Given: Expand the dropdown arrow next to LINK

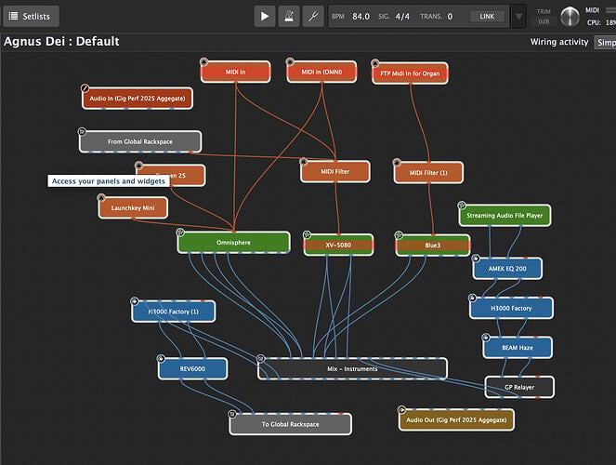Looking at the screenshot, I should (518, 17).
